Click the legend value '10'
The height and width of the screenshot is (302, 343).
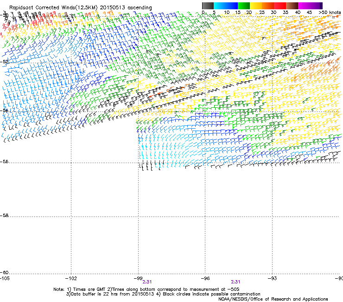point(227,12)
